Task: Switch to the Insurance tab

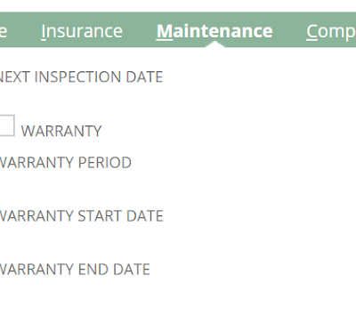Action: (82, 31)
